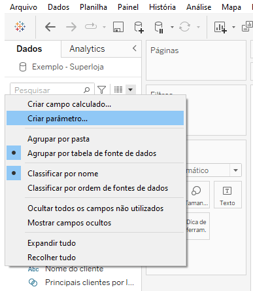The height and width of the screenshot is (291, 253).
Task: Select the Nome do cliente field
Action: pyautogui.click(x=74, y=269)
